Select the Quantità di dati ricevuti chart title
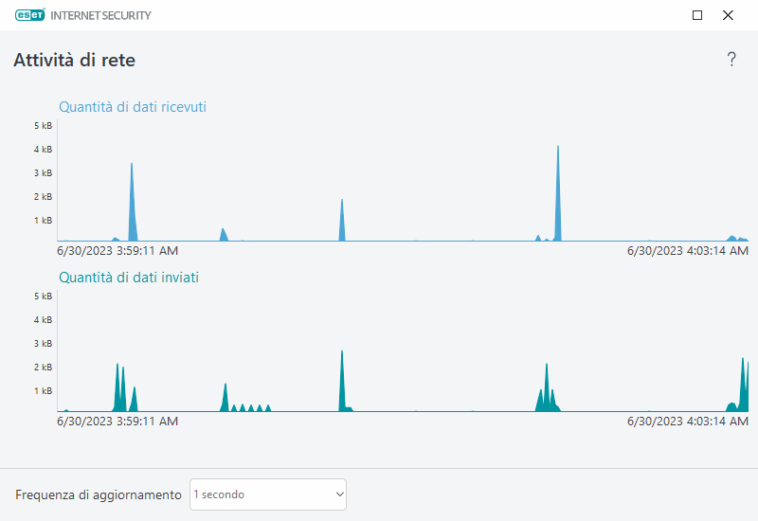This screenshot has height=521, width=758. [133, 107]
